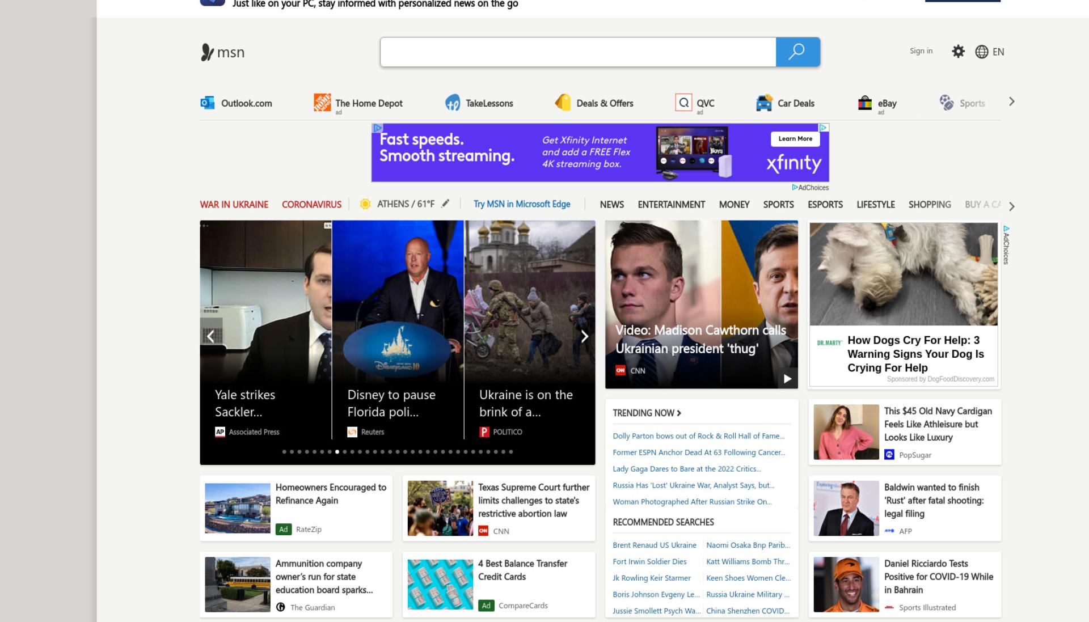Switch to the LIFESTYLE category
1089x622 pixels.
click(876, 204)
